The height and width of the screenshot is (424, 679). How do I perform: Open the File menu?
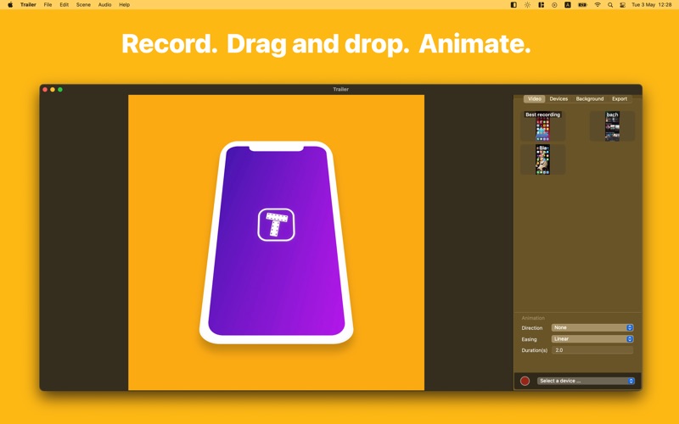point(48,5)
